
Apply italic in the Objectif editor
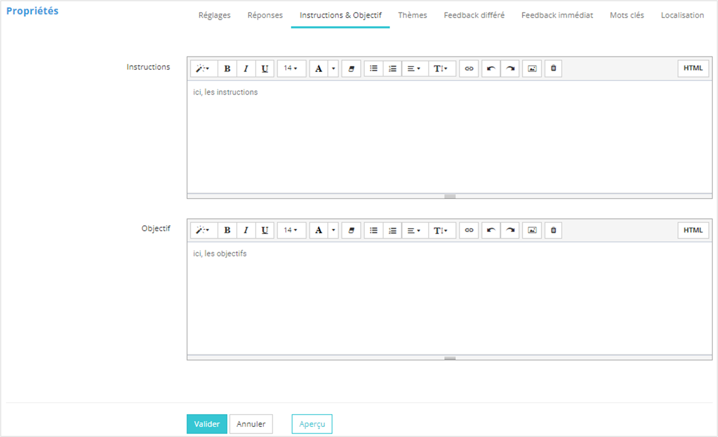tap(246, 231)
